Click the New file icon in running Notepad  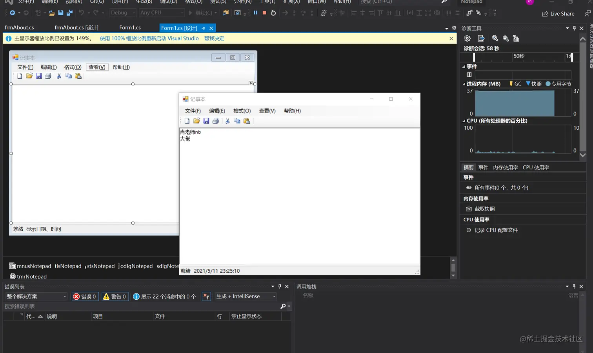click(187, 121)
